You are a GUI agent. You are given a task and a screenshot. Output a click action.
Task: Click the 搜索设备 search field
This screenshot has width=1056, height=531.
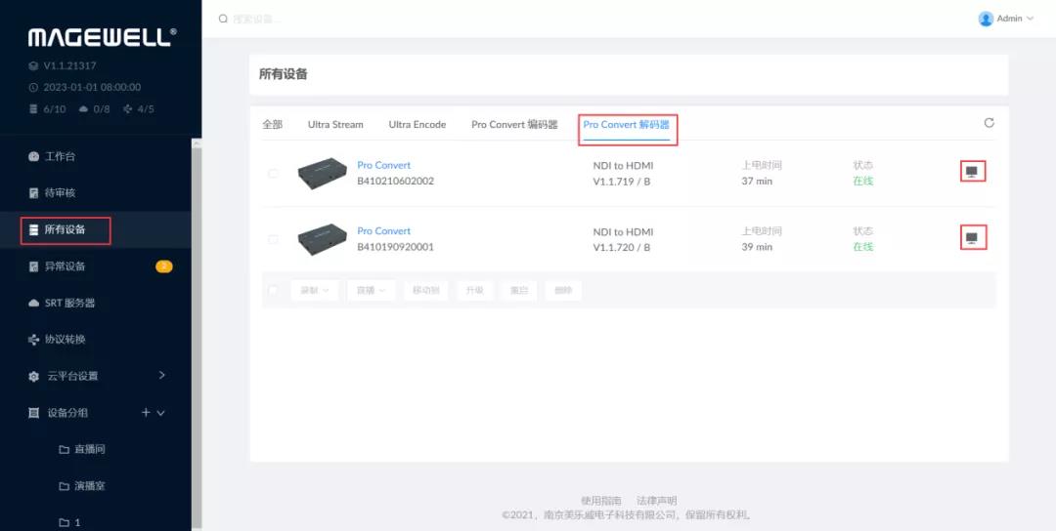tap(293, 19)
